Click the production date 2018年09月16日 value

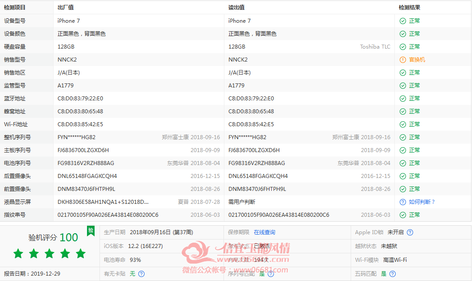point(161,232)
